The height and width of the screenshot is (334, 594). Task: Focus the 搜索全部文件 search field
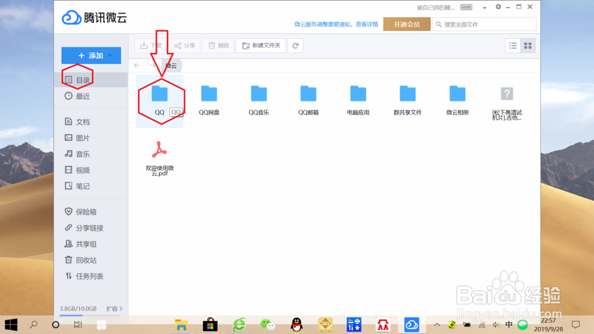[485, 24]
